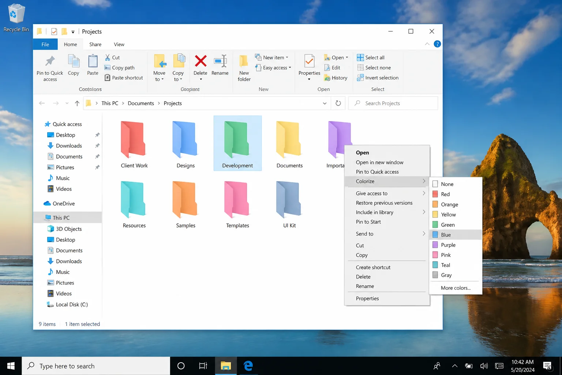Click More colors... option

click(x=456, y=288)
